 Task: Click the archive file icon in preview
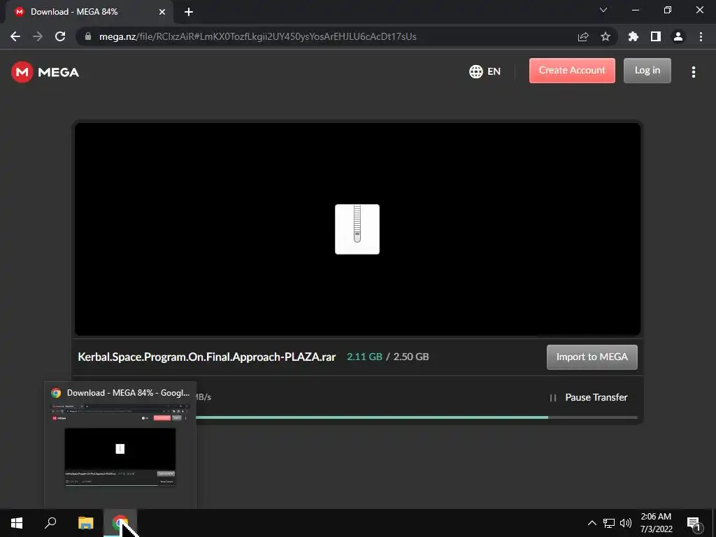tap(357, 229)
